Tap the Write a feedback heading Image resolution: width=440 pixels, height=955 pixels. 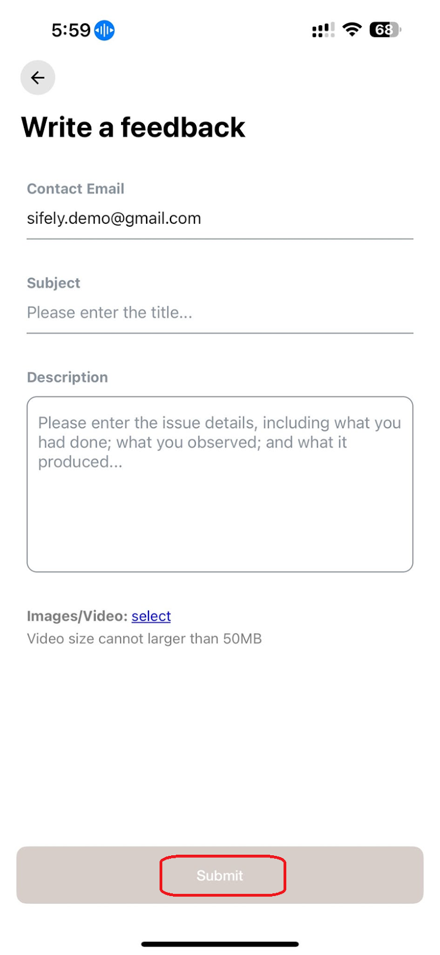pos(133,127)
